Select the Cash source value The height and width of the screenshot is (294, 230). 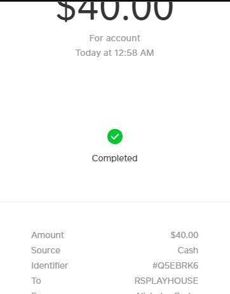(188, 250)
